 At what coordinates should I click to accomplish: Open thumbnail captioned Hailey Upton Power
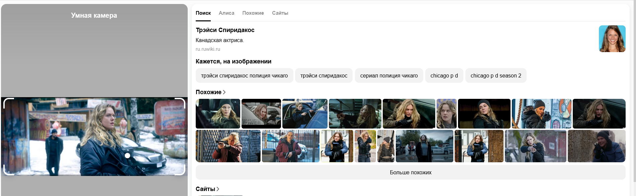tap(261, 114)
